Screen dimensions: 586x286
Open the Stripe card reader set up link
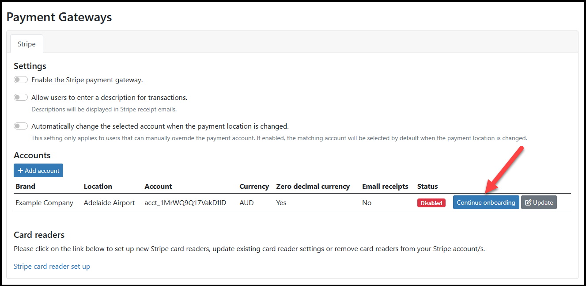[x=52, y=266]
